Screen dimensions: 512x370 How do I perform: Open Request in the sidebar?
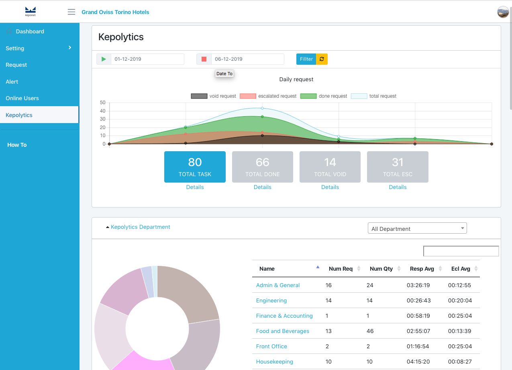[x=16, y=65]
